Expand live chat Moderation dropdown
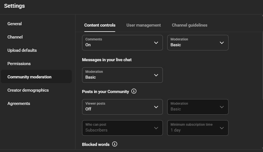The width and height of the screenshot is (263, 152). coord(122,75)
